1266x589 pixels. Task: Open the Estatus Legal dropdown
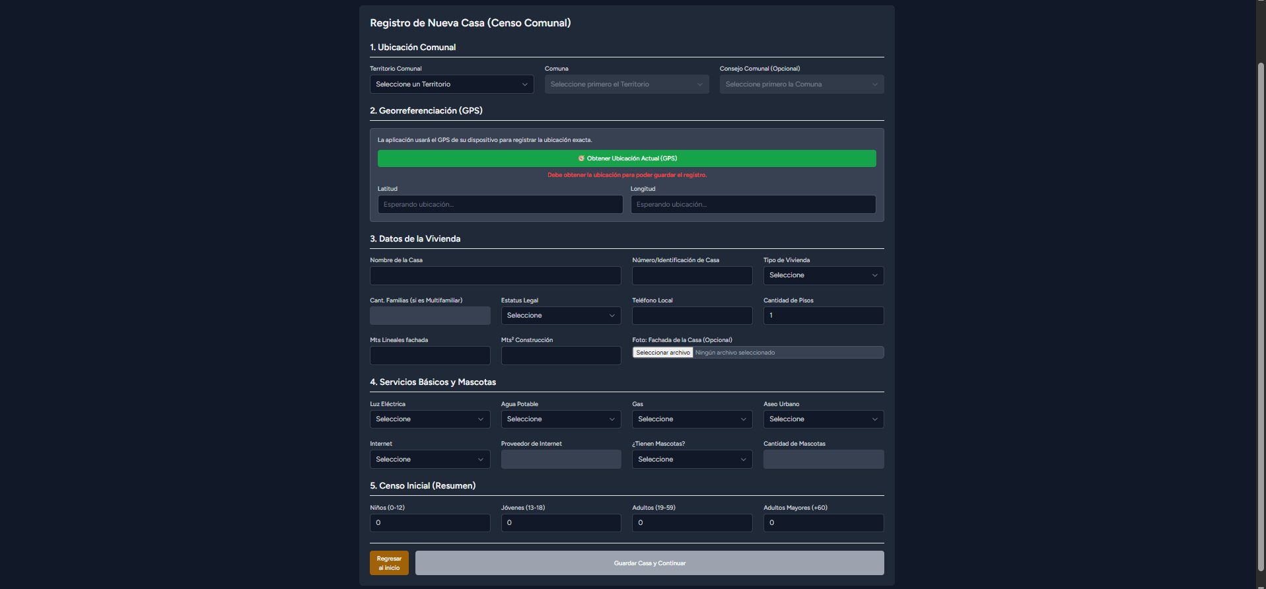pos(561,316)
